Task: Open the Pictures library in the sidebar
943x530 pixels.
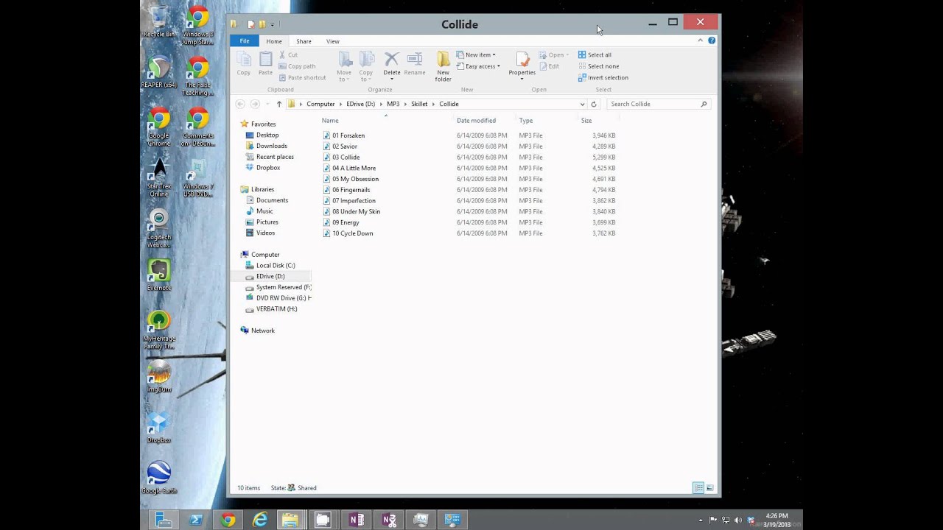Action: 267,222
